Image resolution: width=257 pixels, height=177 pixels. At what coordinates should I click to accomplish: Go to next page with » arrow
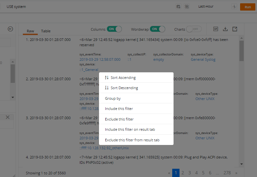pyautogui.click(x=236, y=173)
